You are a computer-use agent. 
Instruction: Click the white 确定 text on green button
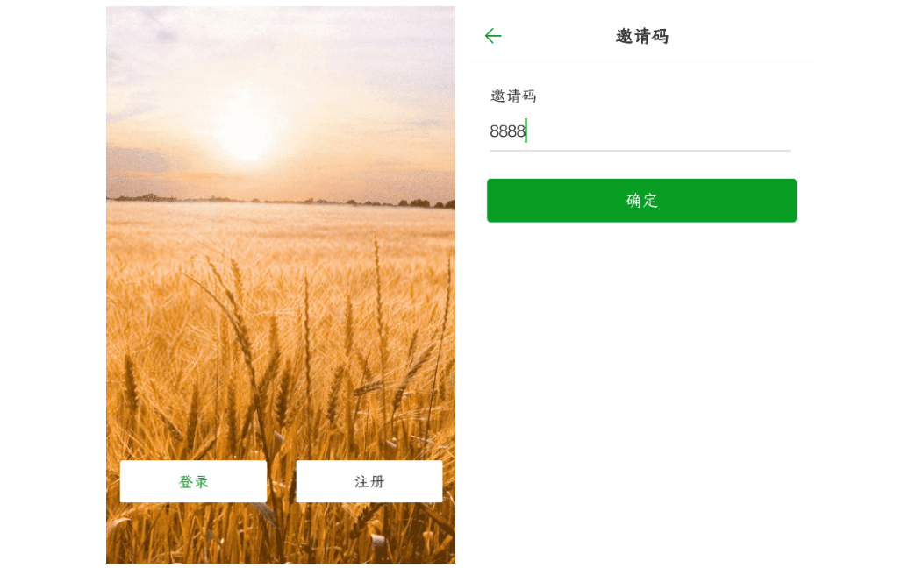click(x=641, y=200)
